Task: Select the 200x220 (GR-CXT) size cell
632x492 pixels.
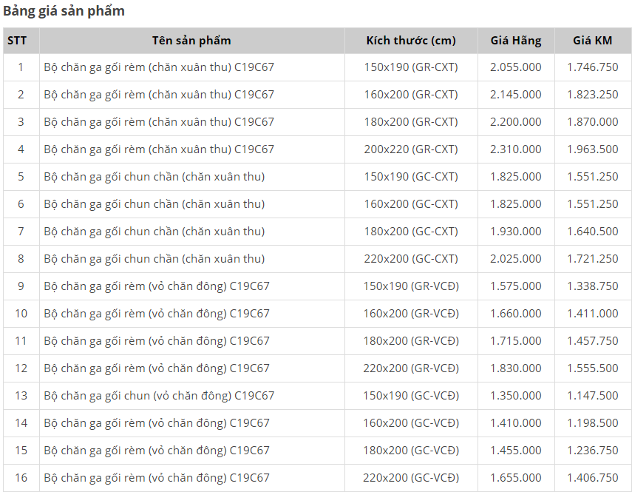Action: point(411,149)
